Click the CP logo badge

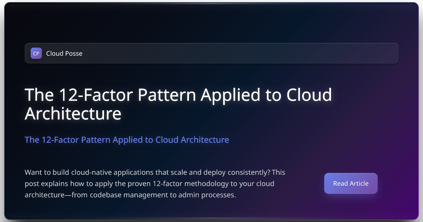pos(36,53)
